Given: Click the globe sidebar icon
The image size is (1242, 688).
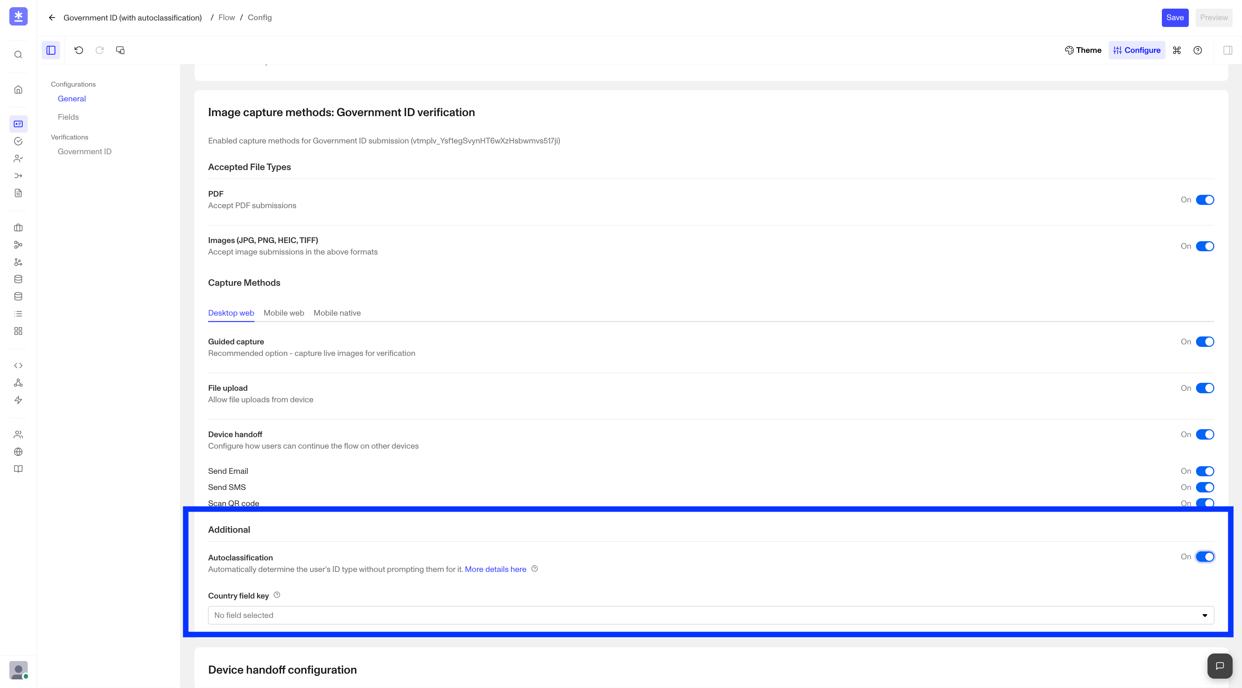Looking at the screenshot, I should click(x=18, y=452).
